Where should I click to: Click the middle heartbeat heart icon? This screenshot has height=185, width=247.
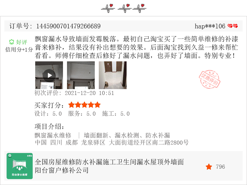(x=125, y=8)
